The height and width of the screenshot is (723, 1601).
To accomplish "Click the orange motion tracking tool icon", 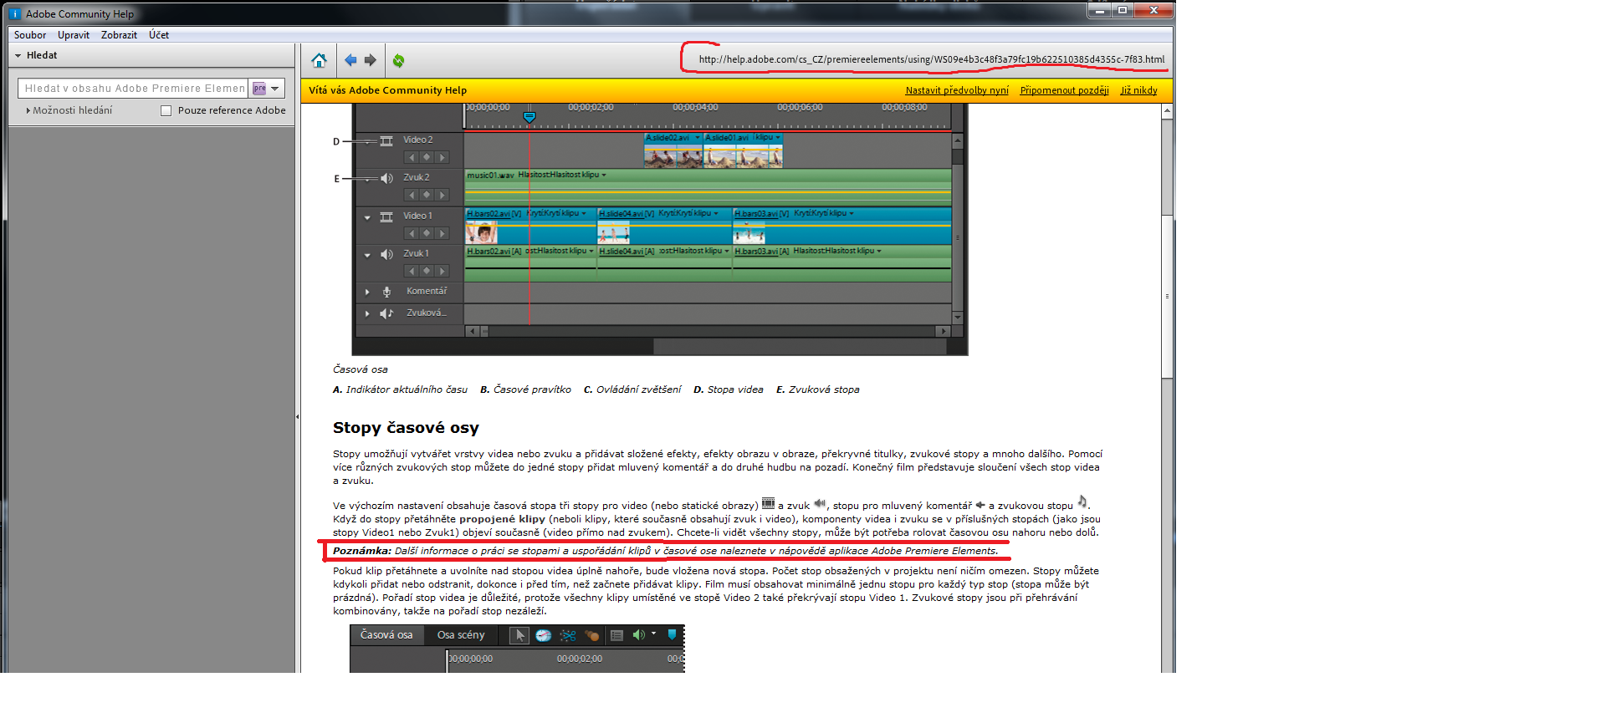I will (592, 635).
